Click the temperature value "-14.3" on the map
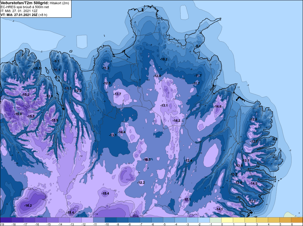The image size is (303, 226). point(253,183)
